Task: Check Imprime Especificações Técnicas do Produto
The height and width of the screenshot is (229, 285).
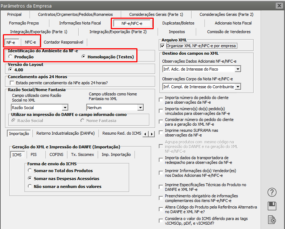Action: tap(161, 187)
